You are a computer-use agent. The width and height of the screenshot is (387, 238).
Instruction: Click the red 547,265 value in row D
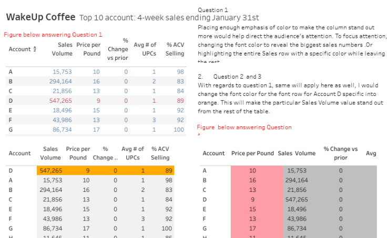[60, 101]
